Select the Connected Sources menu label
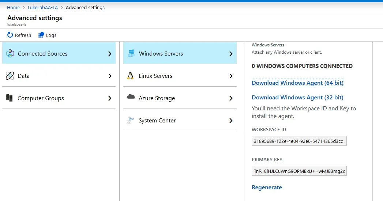The width and height of the screenshot is (383, 201). point(43,54)
